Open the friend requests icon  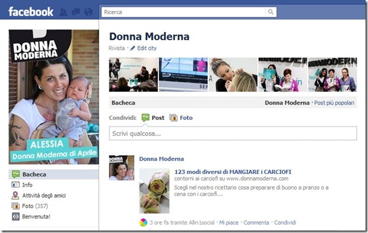click(x=63, y=12)
